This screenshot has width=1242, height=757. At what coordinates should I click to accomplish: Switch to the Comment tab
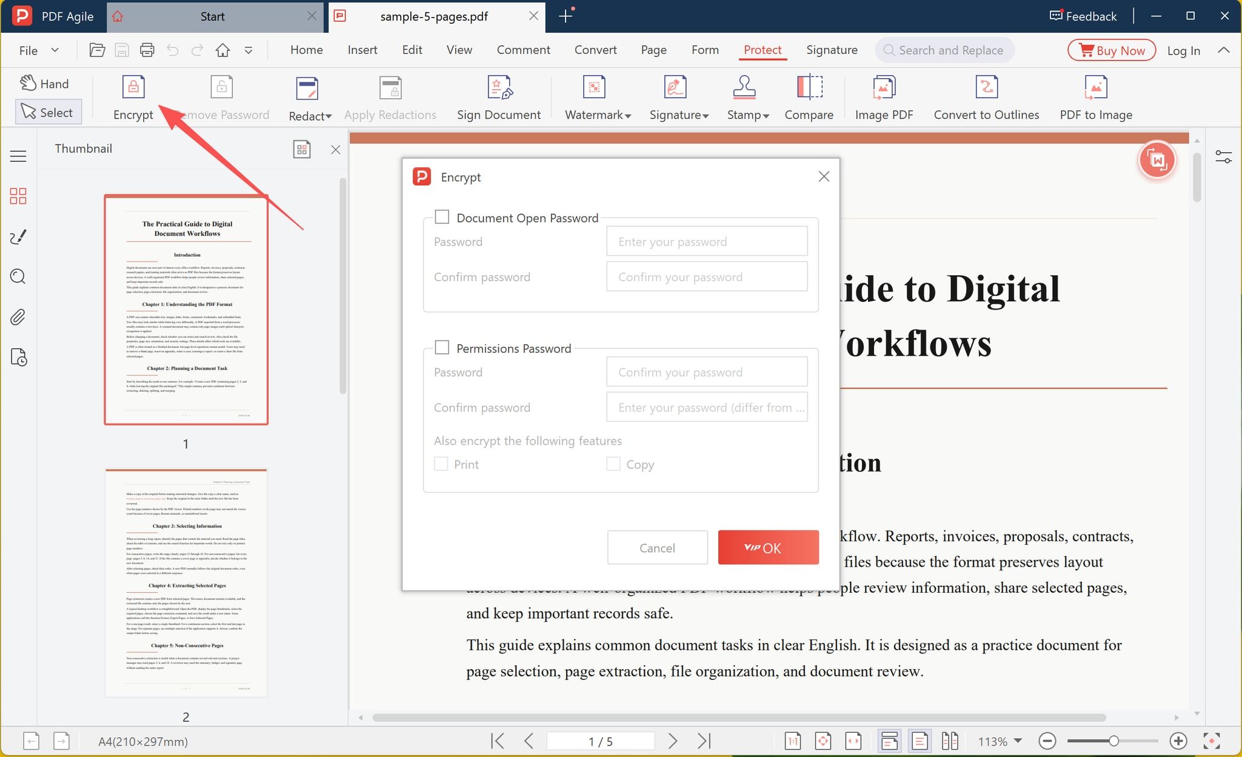pyautogui.click(x=523, y=50)
